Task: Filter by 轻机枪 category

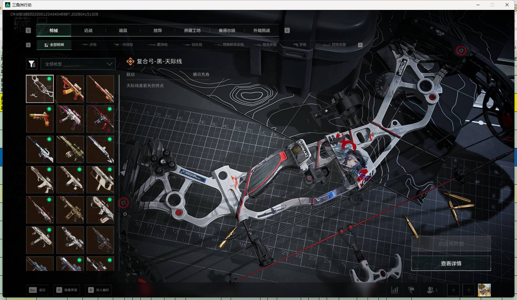Action: [x=193, y=45]
